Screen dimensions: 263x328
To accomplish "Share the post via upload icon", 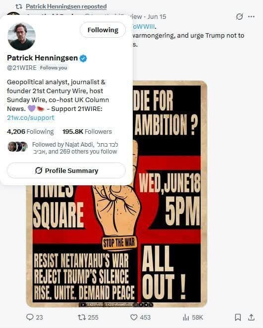I will 251,317.
